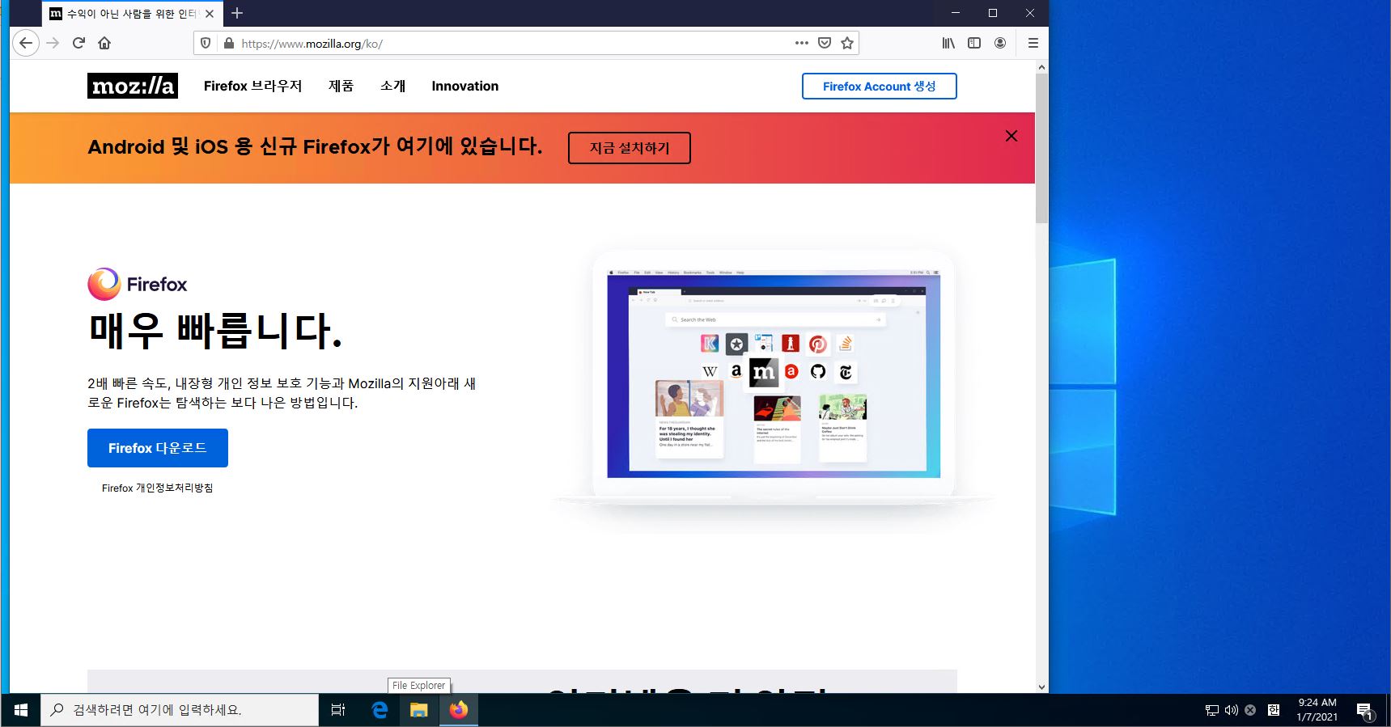Viewport: 1391px width, 727px height.
Task: Open Firefox 개인정보처리방침 link
Action: [158, 488]
